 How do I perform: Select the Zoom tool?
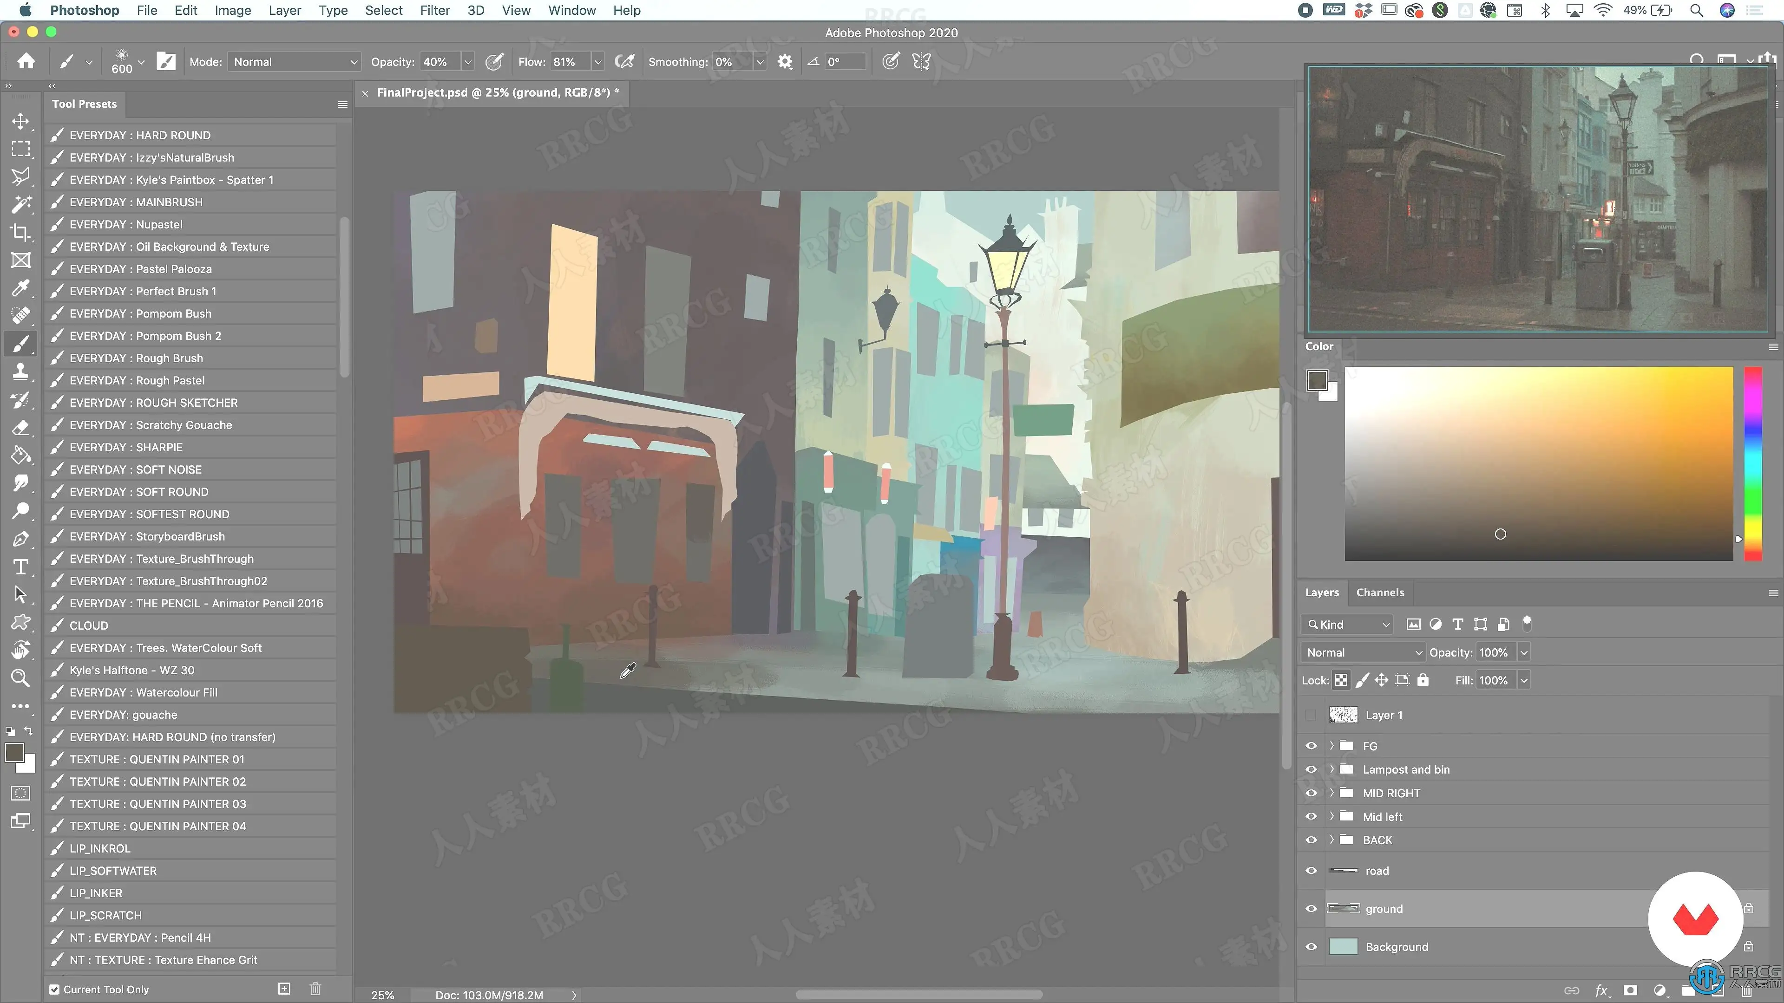pyautogui.click(x=21, y=678)
